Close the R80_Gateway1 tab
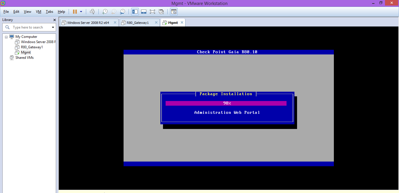Viewport: 399px width, 193px height. coord(156,22)
